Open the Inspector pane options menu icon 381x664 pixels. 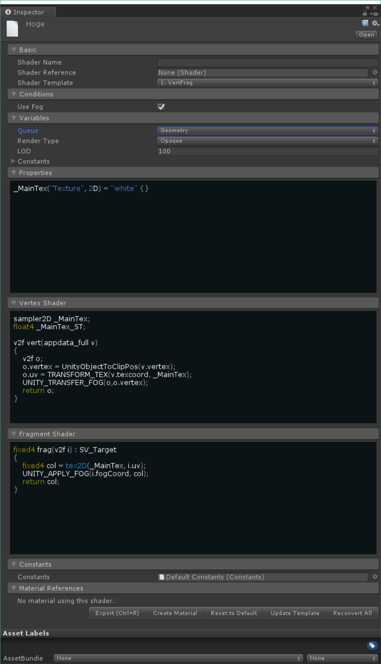pyautogui.click(x=374, y=14)
